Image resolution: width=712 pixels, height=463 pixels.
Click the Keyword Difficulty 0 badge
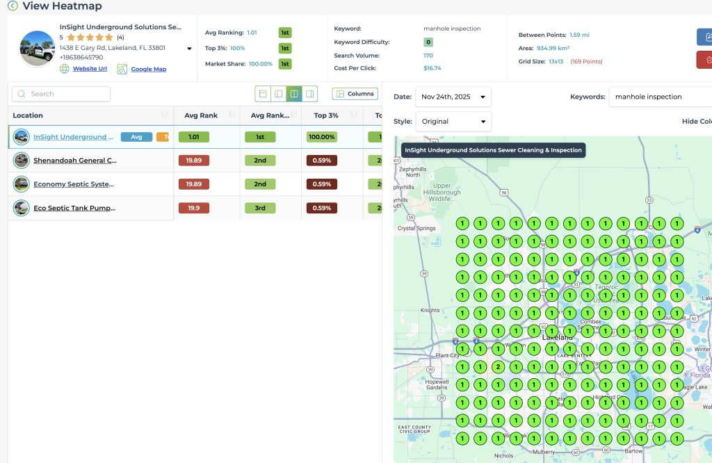click(x=428, y=42)
